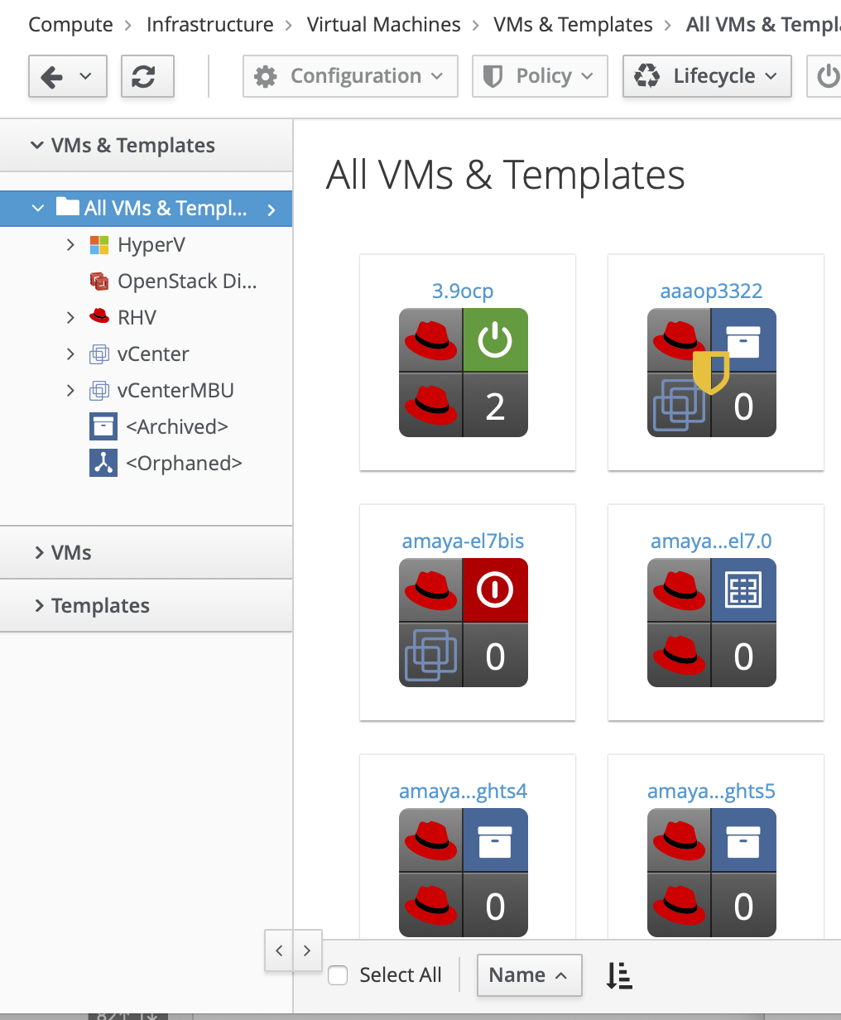Open the Power operations button
The image size is (841, 1020).
point(826,77)
